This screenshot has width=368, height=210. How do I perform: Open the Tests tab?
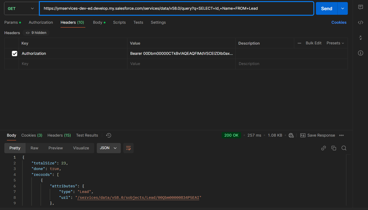click(x=138, y=22)
